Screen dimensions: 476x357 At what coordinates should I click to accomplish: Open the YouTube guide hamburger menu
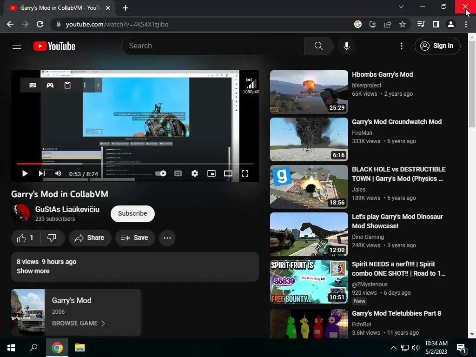(17, 46)
